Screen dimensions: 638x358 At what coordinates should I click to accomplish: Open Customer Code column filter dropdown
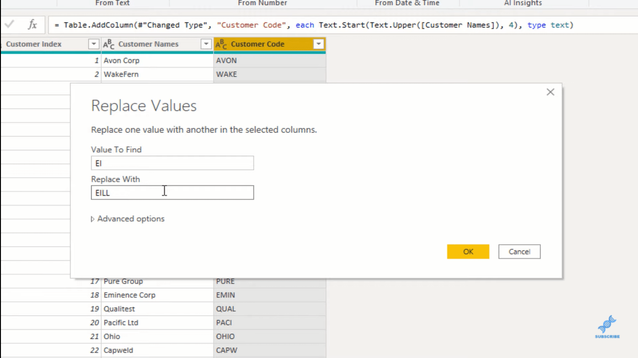(319, 44)
